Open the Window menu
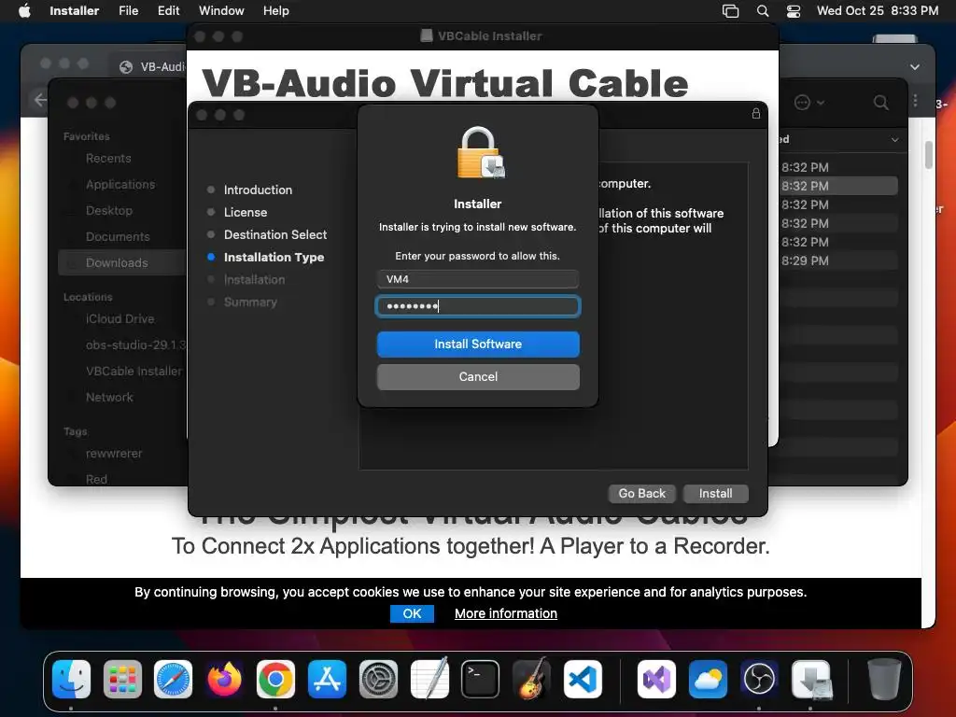The height and width of the screenshot is (717, 956). click(221, 10)
